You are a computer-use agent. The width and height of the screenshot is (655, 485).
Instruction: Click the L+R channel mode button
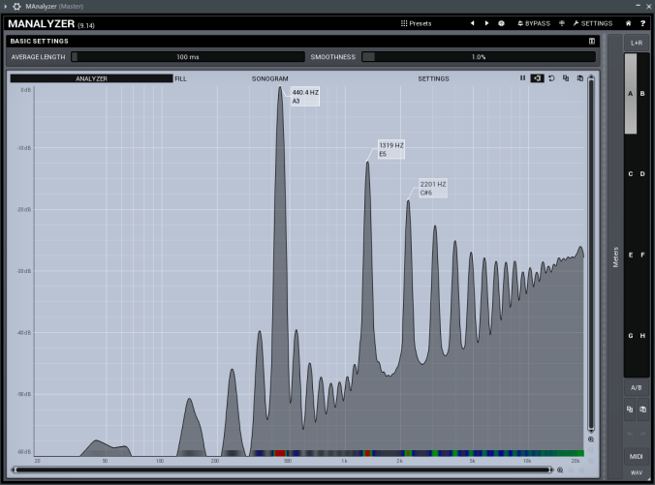point(636,43)
